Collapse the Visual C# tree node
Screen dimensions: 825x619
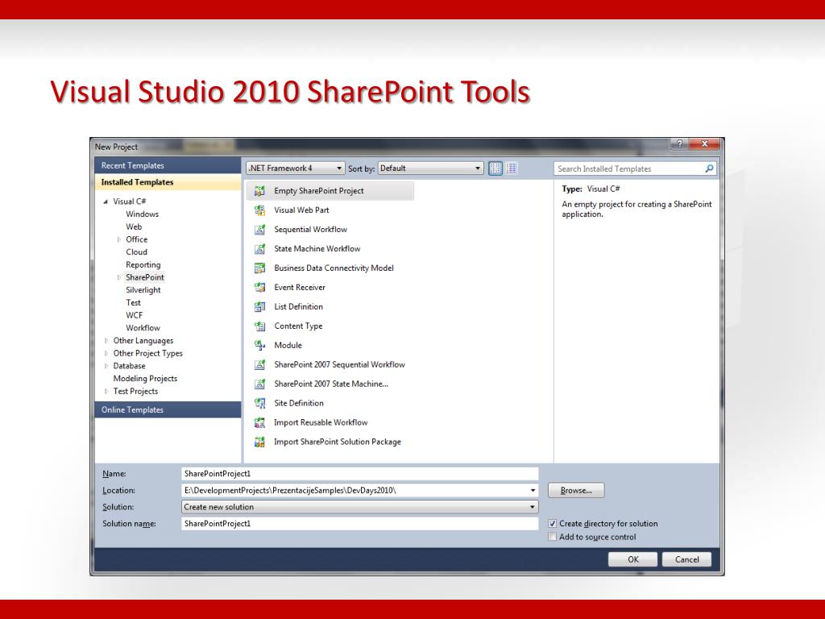pyautogui.click(x=106, y=201)
